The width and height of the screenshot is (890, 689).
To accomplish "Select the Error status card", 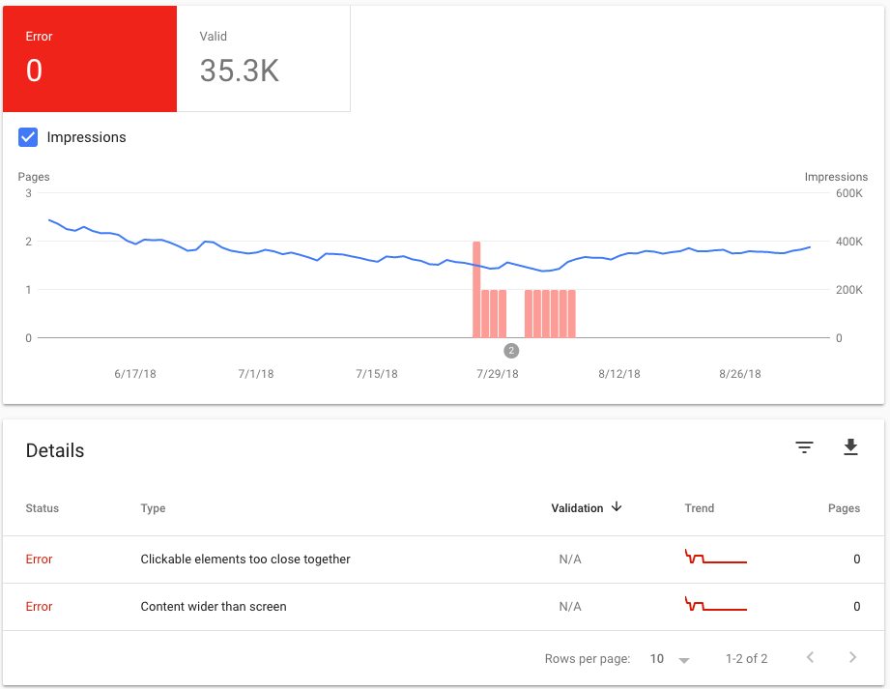I will click(89, 58).
